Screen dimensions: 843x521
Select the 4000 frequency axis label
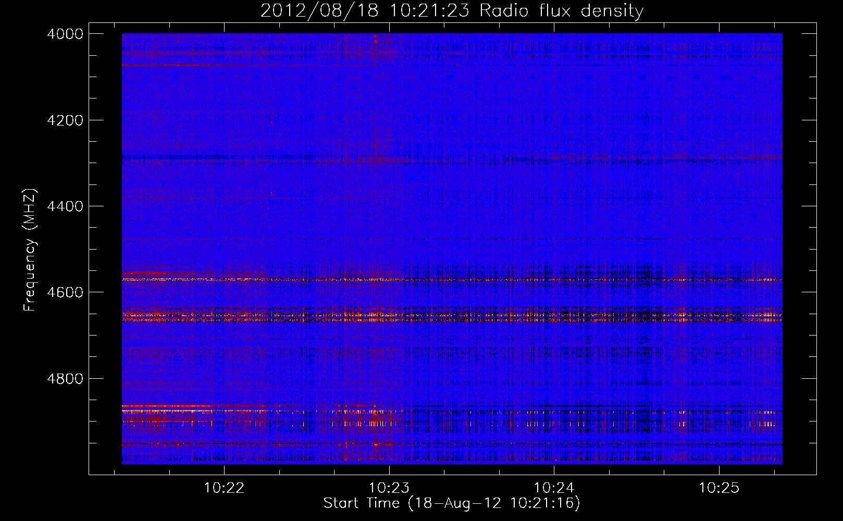pyautogui.click(x=65, y=34)
